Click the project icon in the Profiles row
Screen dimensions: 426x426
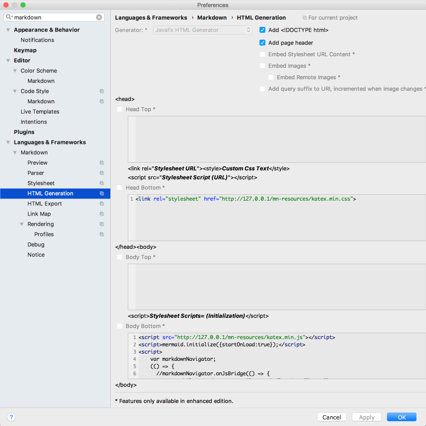(102, 234)
